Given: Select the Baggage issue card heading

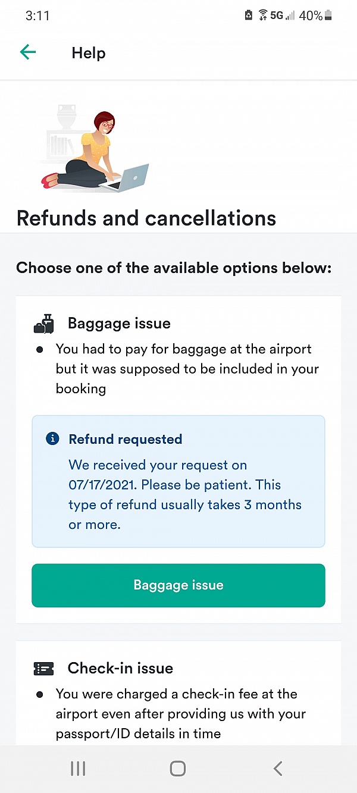Looking at the screenshot, I should coord(119,324).
